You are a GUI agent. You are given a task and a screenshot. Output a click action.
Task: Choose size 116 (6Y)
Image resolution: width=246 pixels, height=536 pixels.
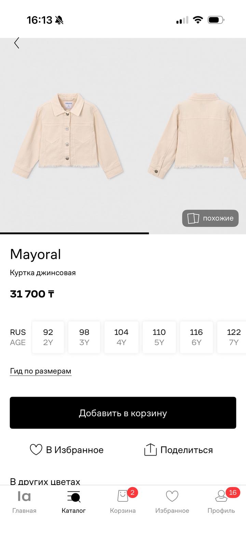click(196, 337)
